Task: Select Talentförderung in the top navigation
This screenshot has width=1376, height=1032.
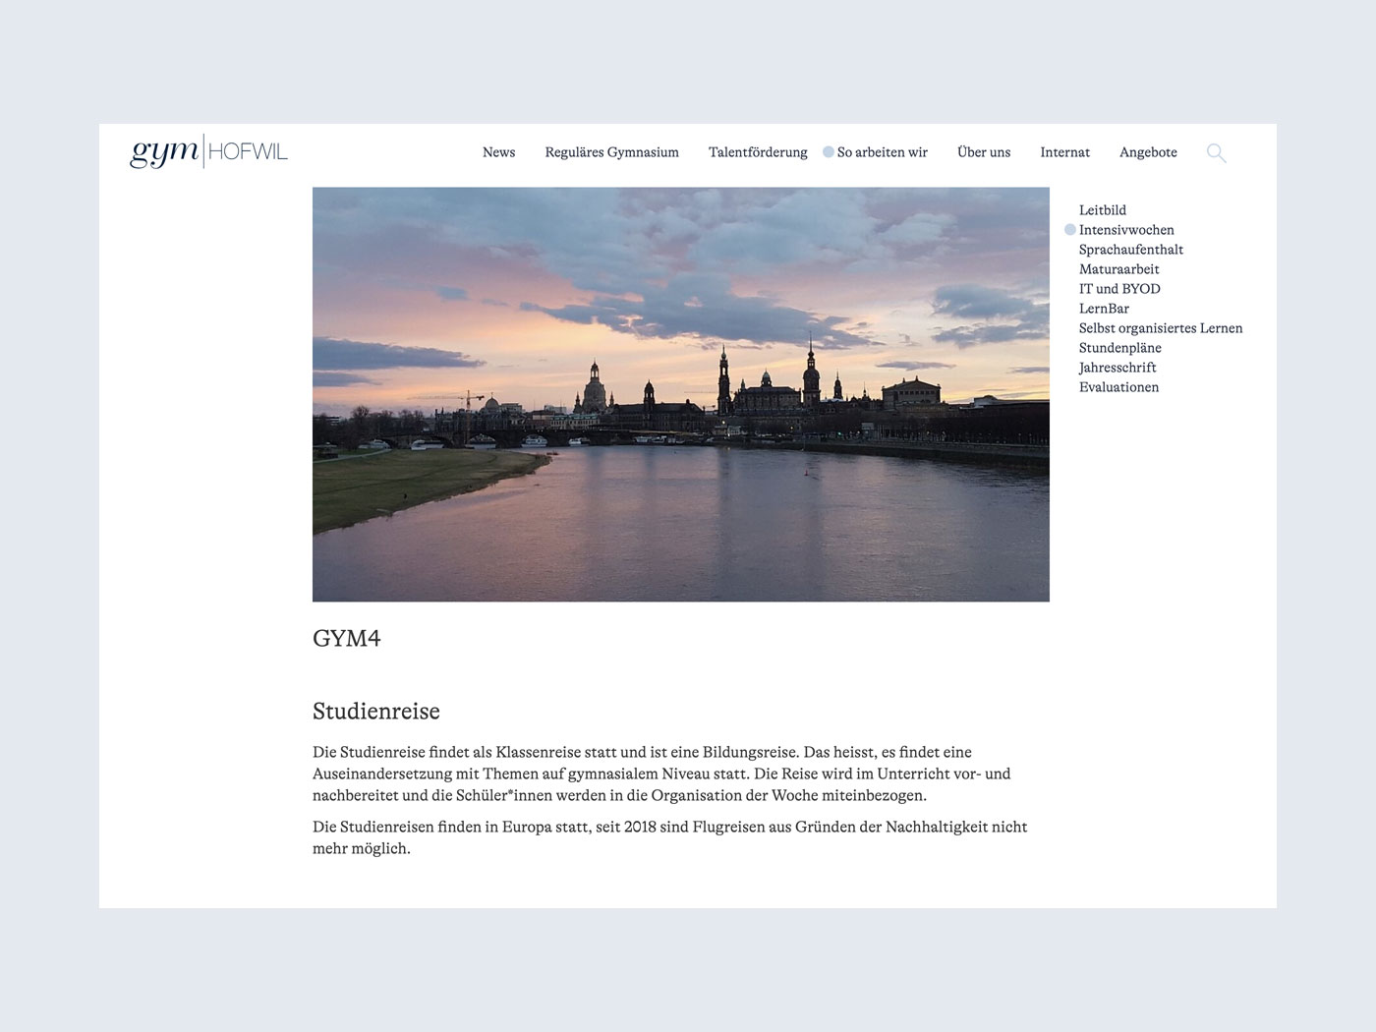Action: pos(758,152)
